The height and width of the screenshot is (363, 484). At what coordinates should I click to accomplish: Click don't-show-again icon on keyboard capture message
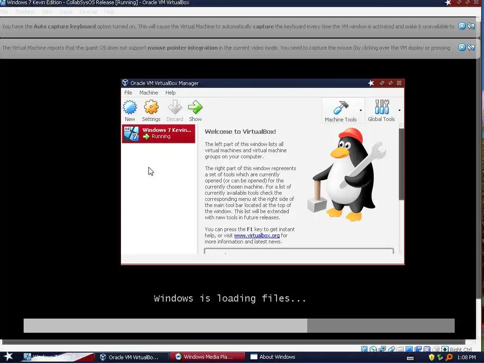tap(471, 26)
